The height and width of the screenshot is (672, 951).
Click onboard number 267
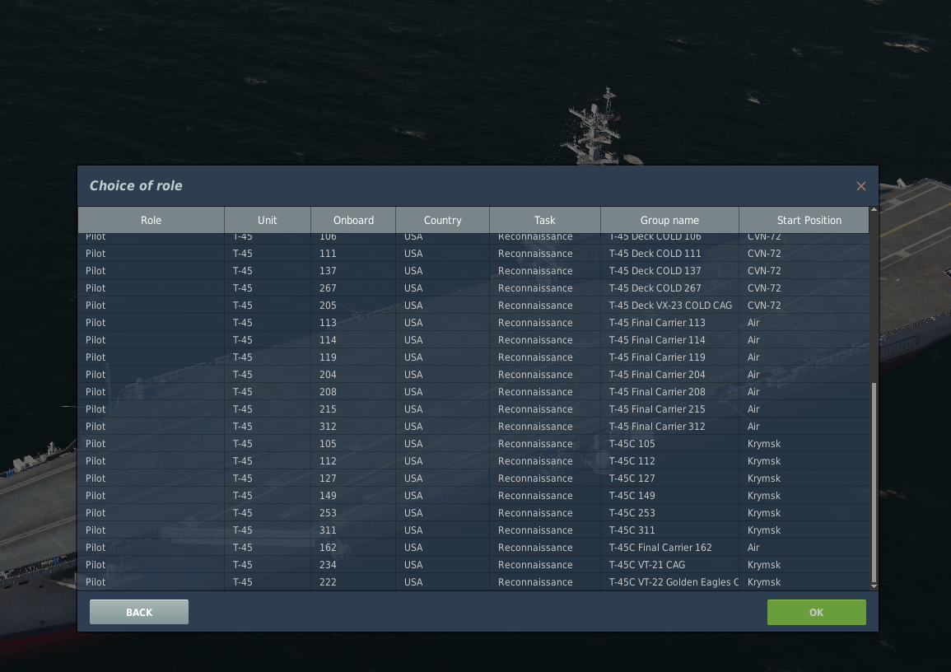pos(328,288)
